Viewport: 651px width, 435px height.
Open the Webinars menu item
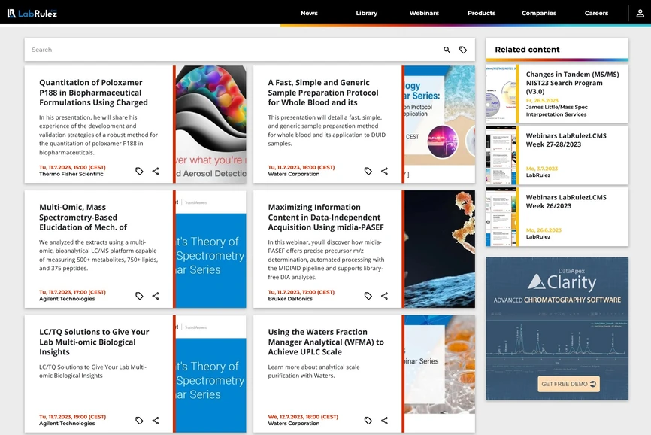point(424,13)
